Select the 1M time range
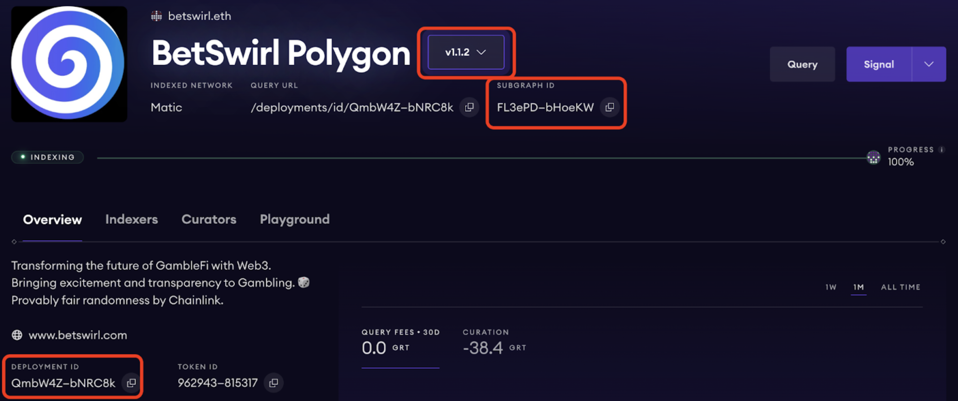Viewport: 958px width, 401px height. click(x=858, y=287)
